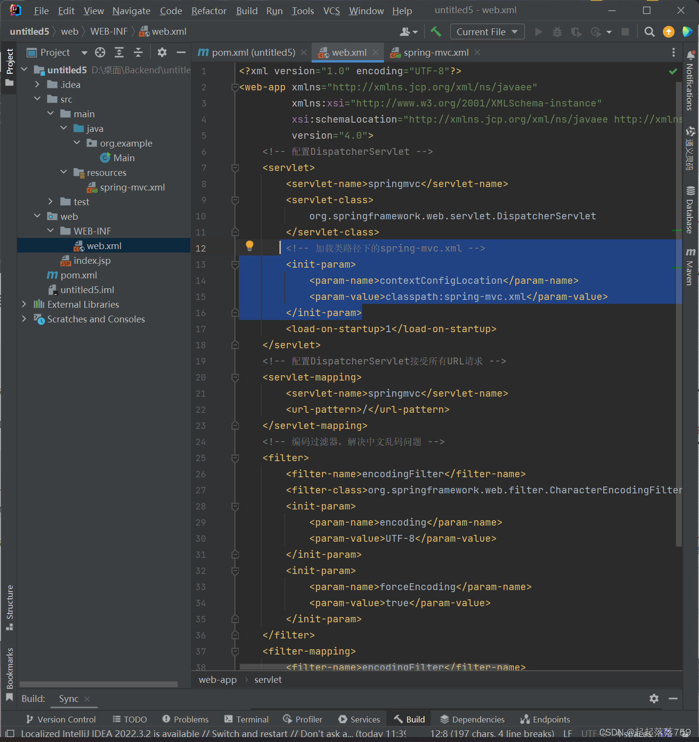Open the Version Control tool window
The image size is (699, 742).
[61, 720]
